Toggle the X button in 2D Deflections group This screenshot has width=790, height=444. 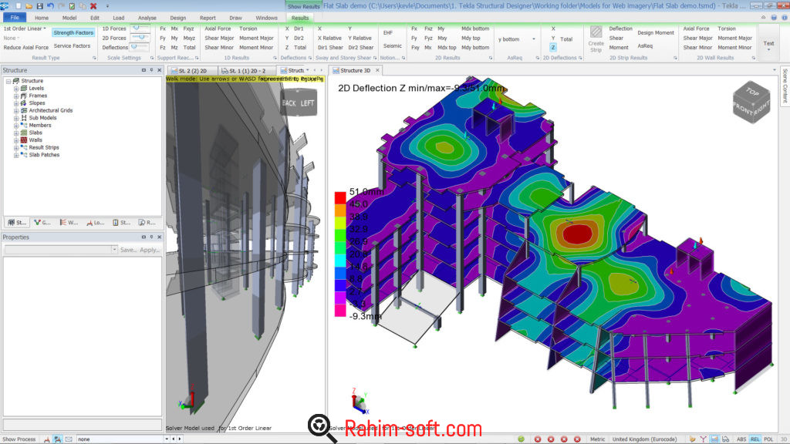(x=552, y=29)
